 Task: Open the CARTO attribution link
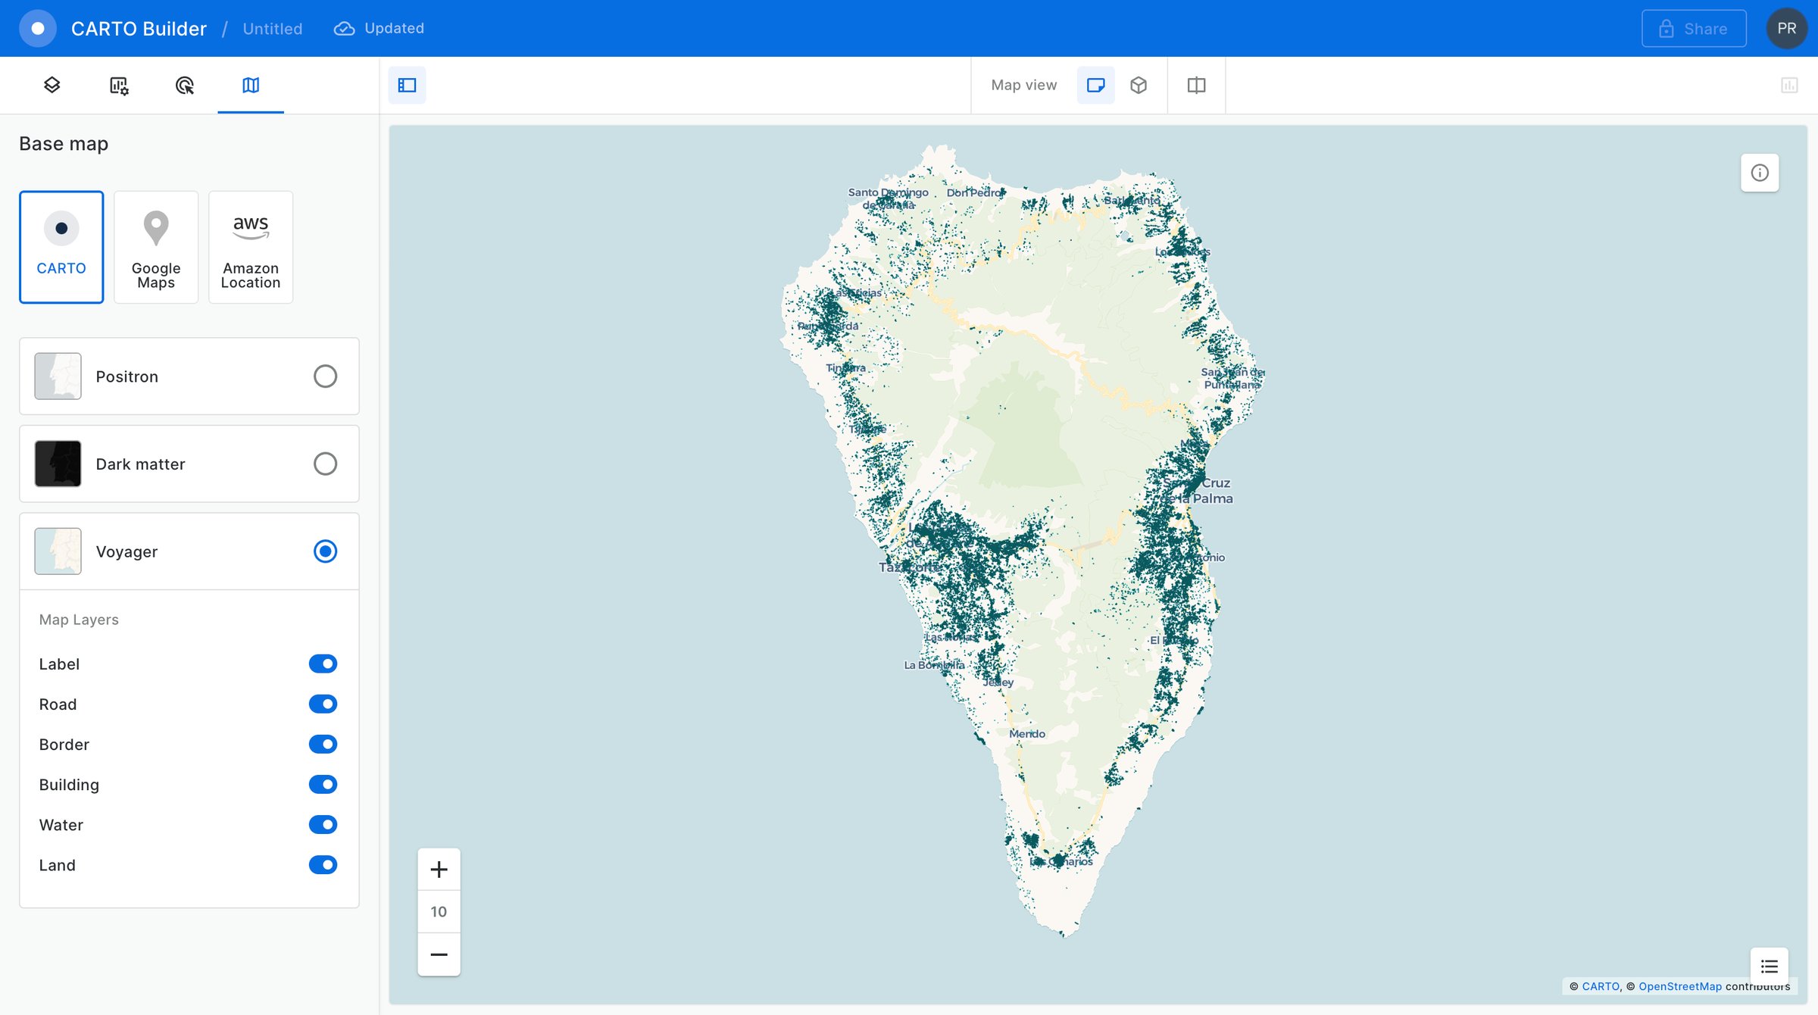1601,986
